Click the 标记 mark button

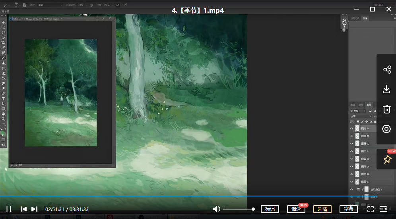[x=270, y=209]
